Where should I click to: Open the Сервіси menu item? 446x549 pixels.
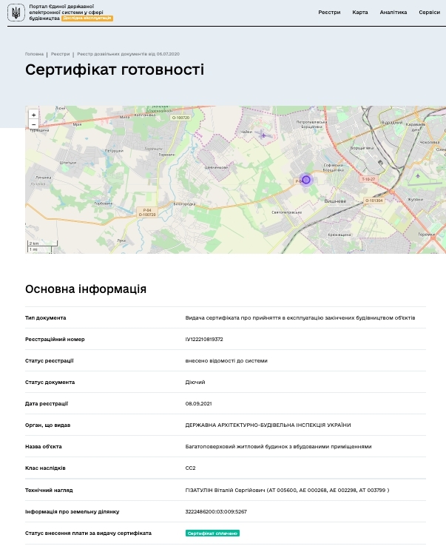[429, 13]
